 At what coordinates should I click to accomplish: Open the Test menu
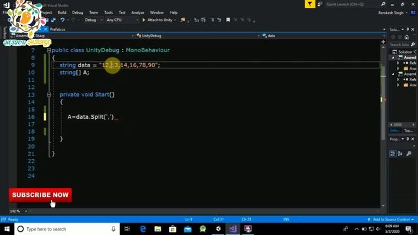[122, 12]
